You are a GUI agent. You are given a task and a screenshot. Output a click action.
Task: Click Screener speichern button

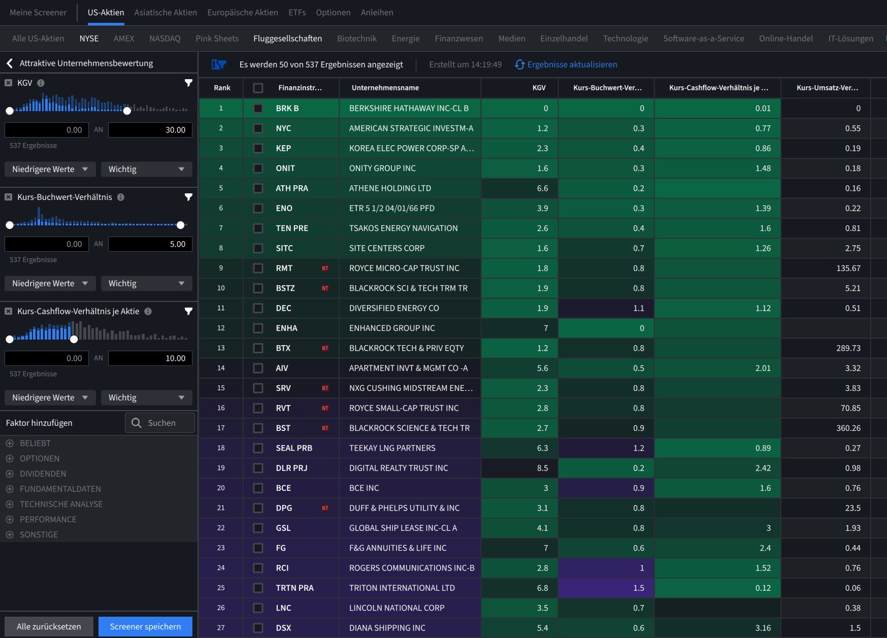click(145, 626)
